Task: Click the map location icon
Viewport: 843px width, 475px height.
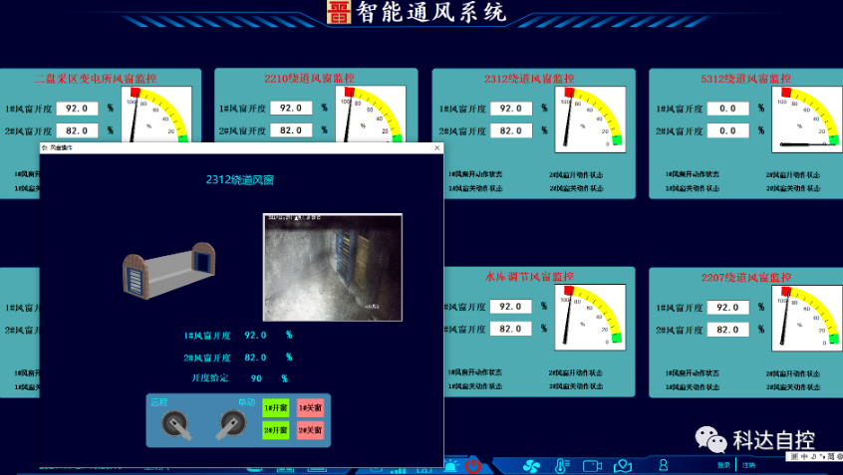Action: click(624, 465)
